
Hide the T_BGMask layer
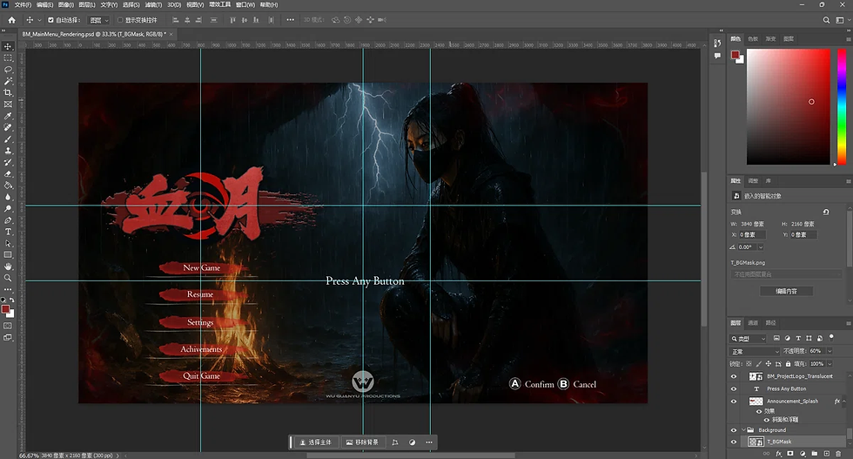tap(733, 442)
